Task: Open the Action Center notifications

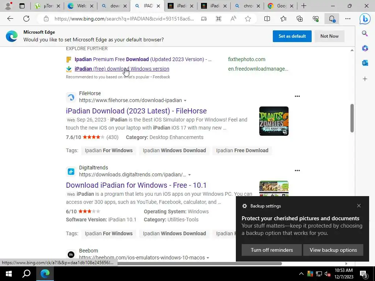Action: click(x=363, y=274)
